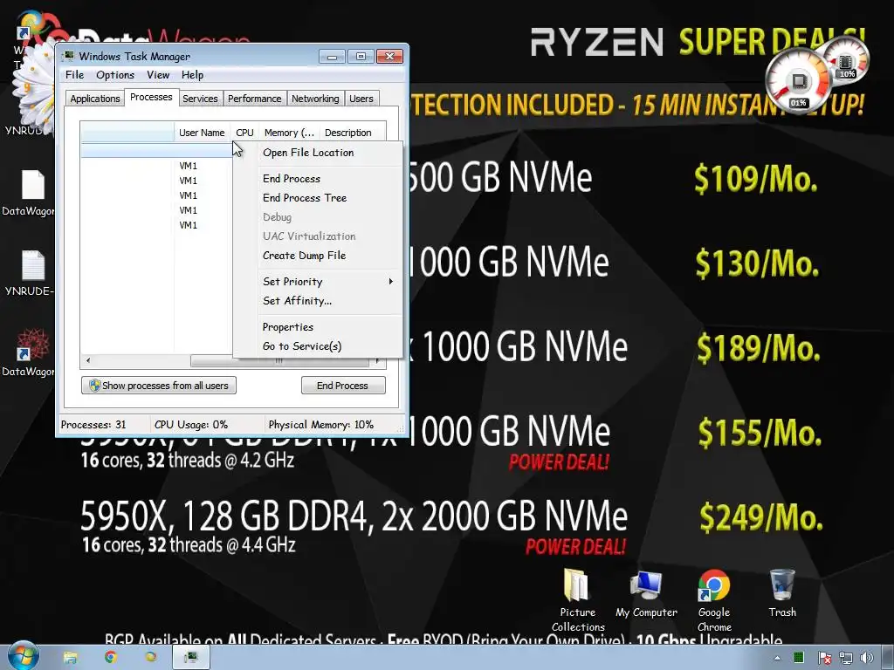Select the Google Chrome desktop shortcut

pos(714,600)
